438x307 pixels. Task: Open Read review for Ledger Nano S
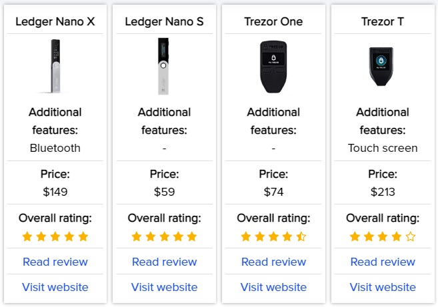pyautogui.click(x=164, y=262)
